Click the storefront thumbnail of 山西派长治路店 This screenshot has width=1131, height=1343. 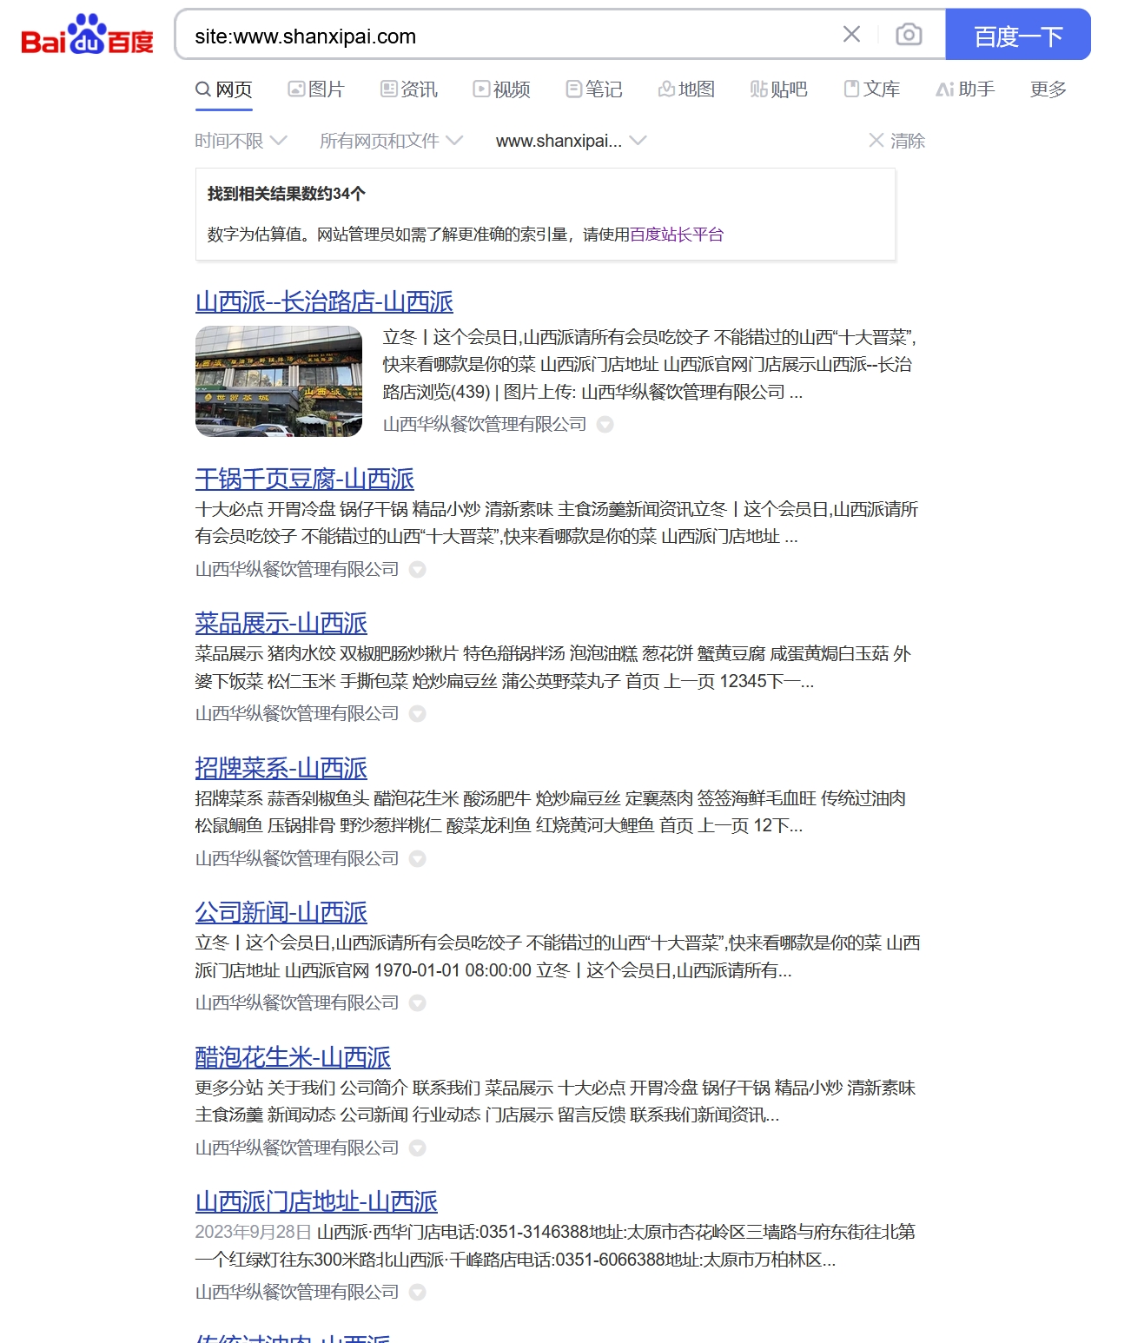(279, 380)
